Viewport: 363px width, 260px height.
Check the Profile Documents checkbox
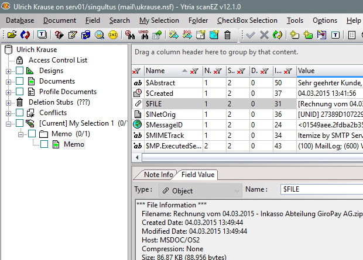point(20,92)
